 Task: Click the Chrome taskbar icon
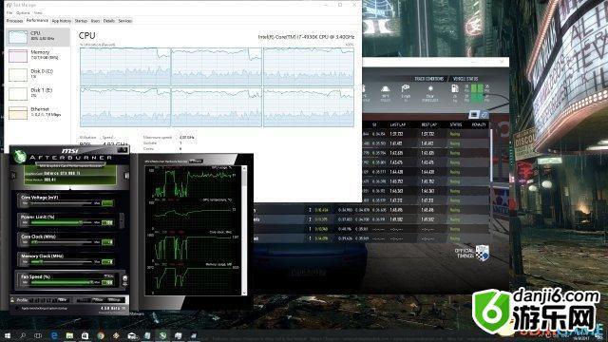[101, 335]
